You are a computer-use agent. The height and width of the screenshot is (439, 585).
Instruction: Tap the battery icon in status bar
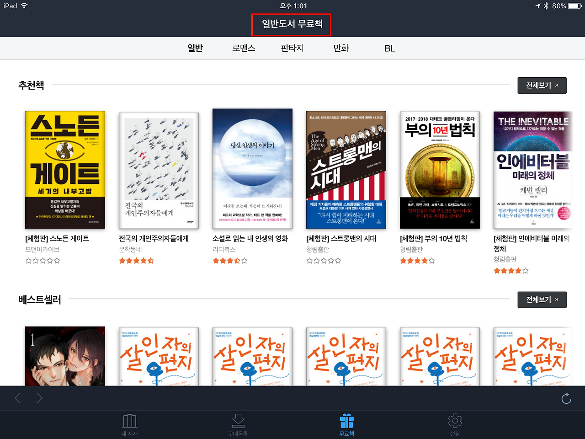pos(574,6)
